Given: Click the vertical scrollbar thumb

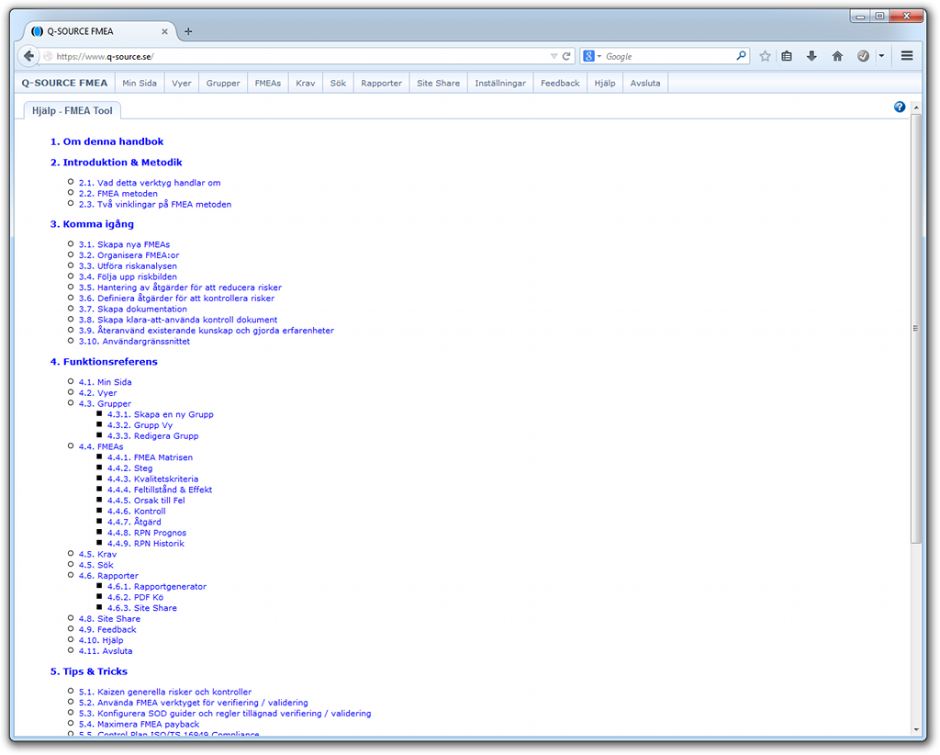Looking at the screenshot, I should click(x=915, y=328).
